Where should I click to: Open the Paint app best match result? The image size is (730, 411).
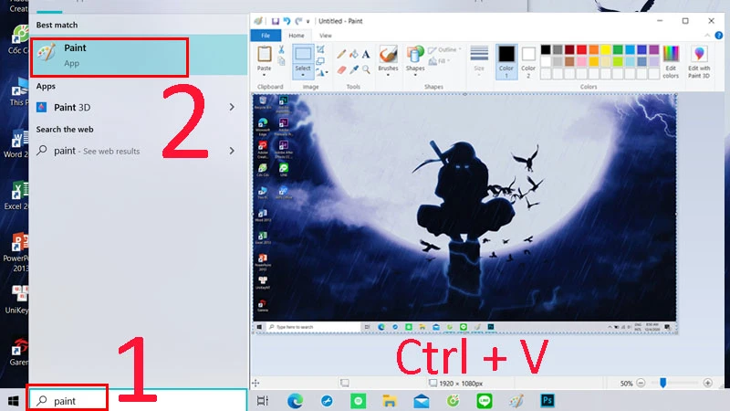(109, 55)
